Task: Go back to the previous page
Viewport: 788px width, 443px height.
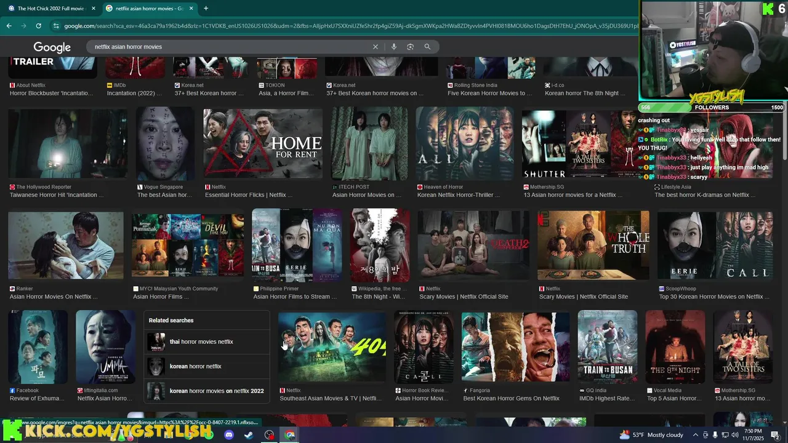Action: [x=9, y=26]
